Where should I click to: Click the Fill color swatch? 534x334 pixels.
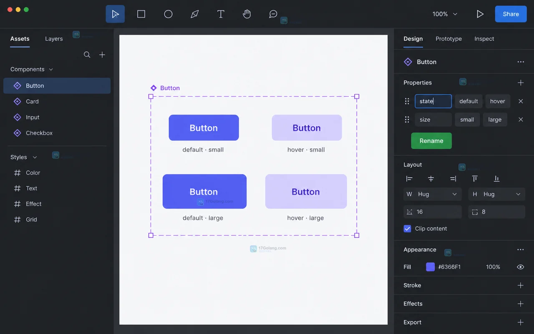click(430, 267)
